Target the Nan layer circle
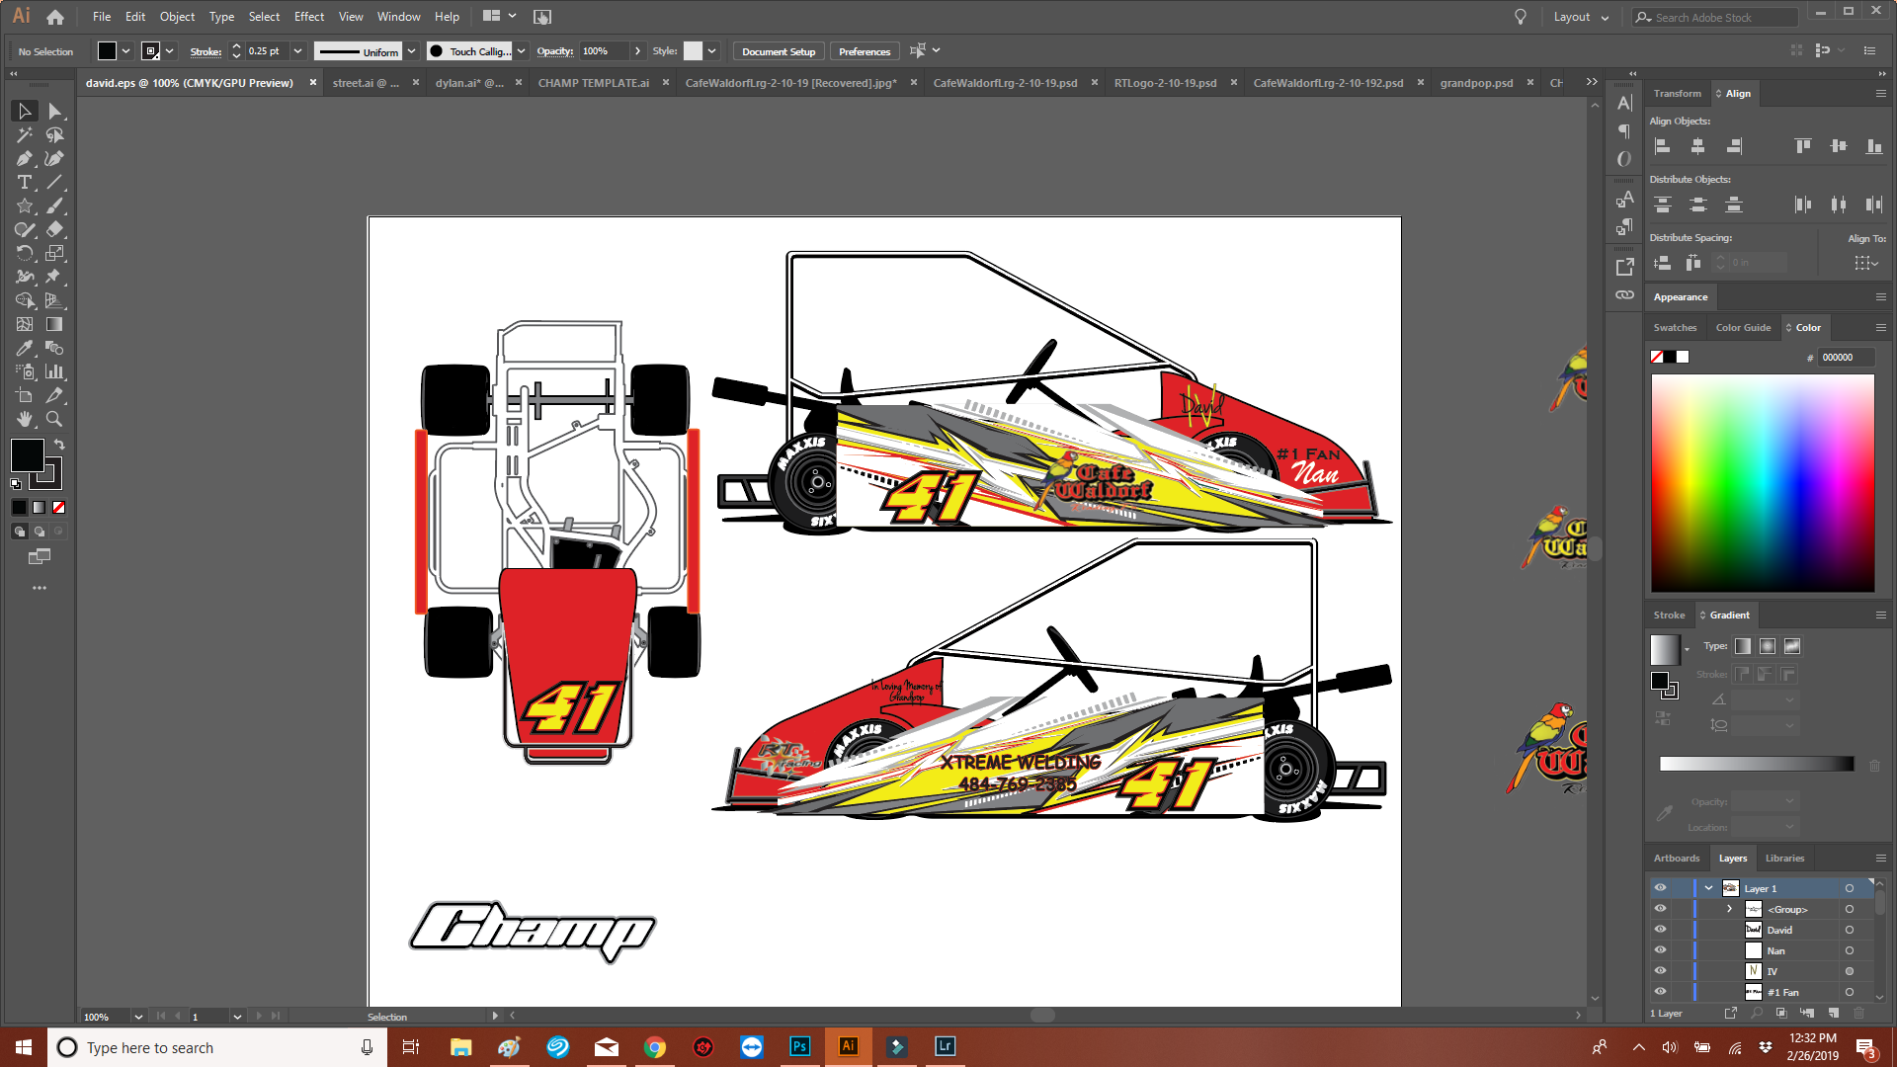The width and height of the screenshot is (1897, 1067). tap(1850, 950)
